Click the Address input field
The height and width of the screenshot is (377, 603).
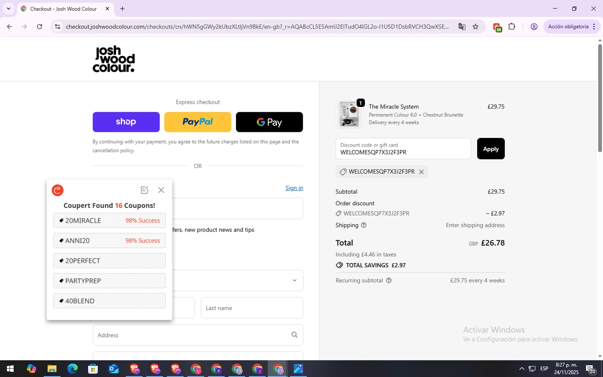198,335
